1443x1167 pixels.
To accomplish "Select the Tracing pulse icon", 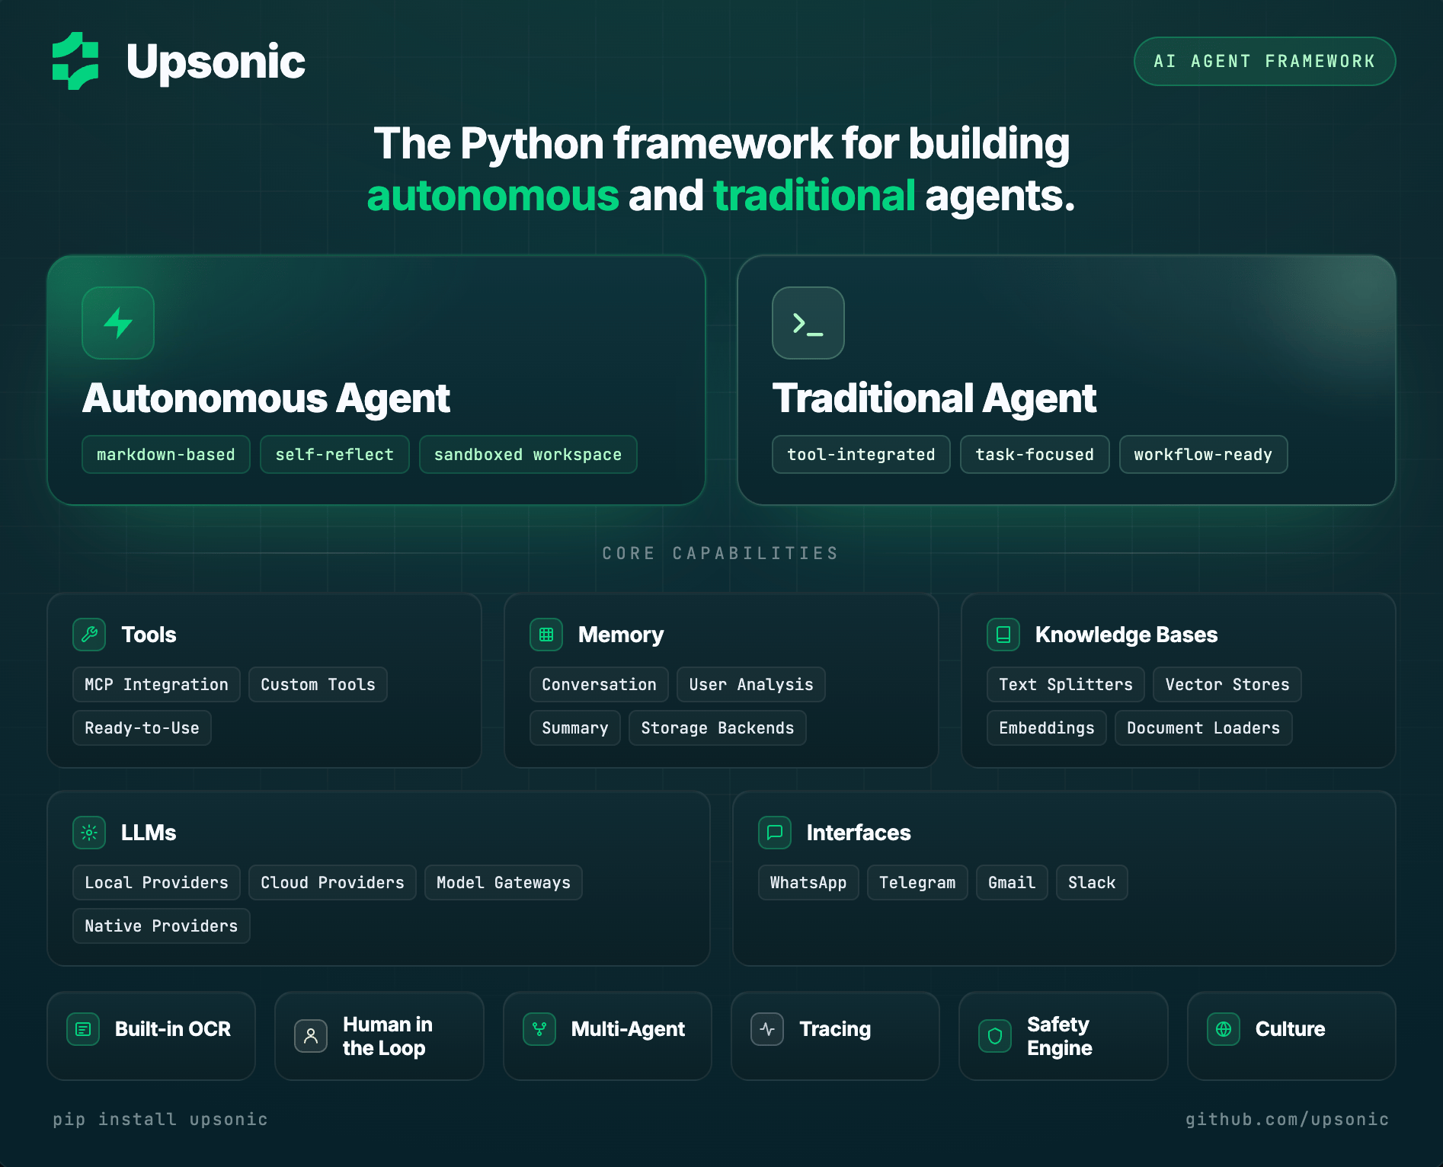I will click(x=767, y=1029).
